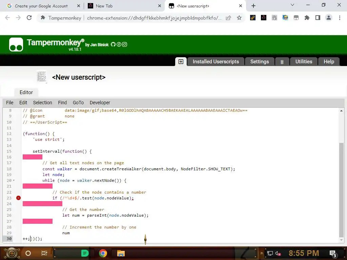Click the blue-masked face extension icon
Viewport: 347px width, 260px height.
(x=285, y=18)
